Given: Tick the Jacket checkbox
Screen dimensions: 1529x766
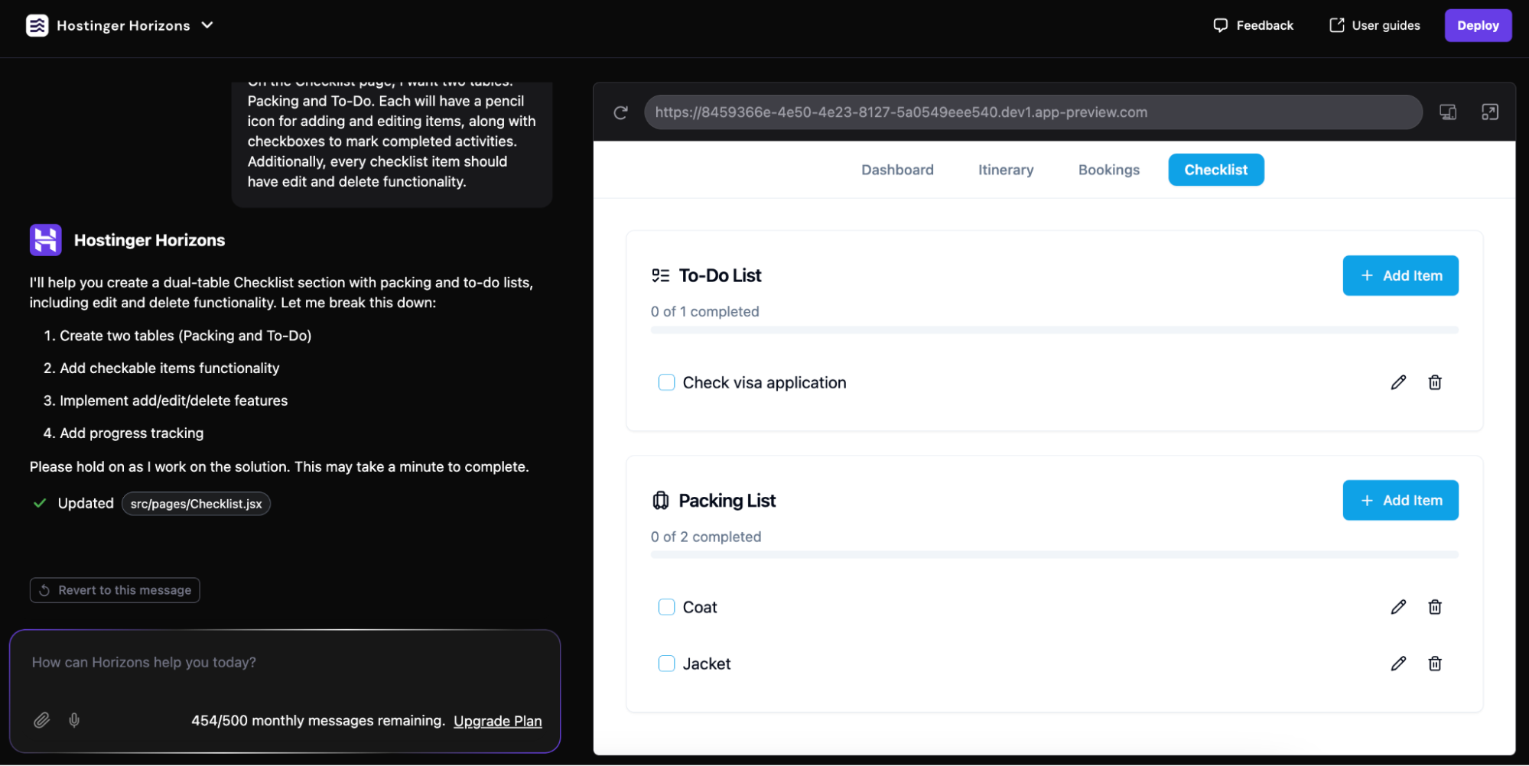Looking at the screenshot, I should point(666,664).
